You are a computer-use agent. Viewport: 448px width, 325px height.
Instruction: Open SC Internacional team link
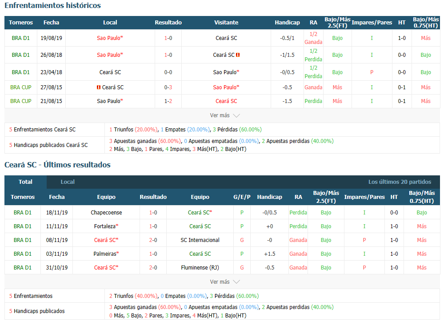pos(200,240)
